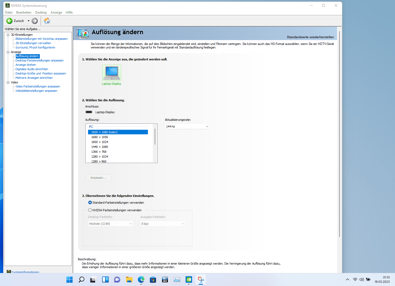Screen dimensions: 395x286
Task: Open Surround, PhysX konfigurieren
Action: (x=35, y=47)
